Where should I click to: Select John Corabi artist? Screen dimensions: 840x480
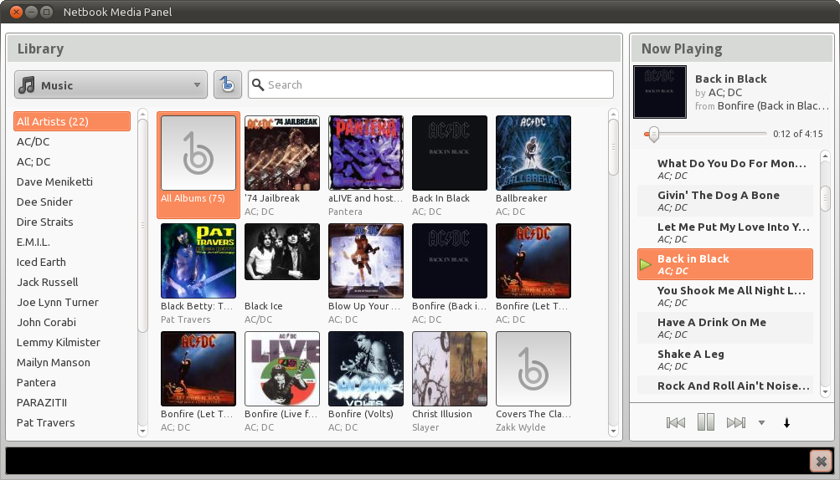coord(72,322)
